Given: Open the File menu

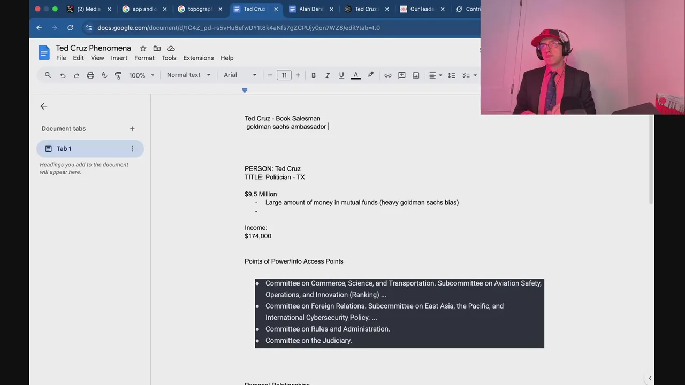Looking at the screenshot, I should 61,58.
